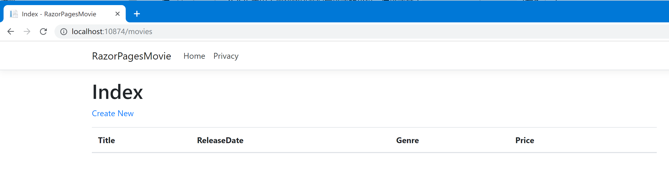This screenshot has height=180, width=669.
Task: Close the Index - RazorPagesMovie tab
Action: coord(117,14)
